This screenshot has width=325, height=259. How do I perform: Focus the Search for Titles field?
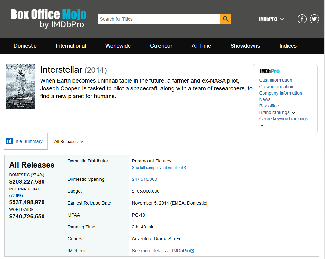click(159, 19)
